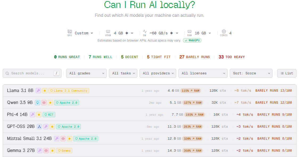Screen dimensions: 300x157
Task: Filter by 7 RUNS WELL
Action: click(100, 57)
